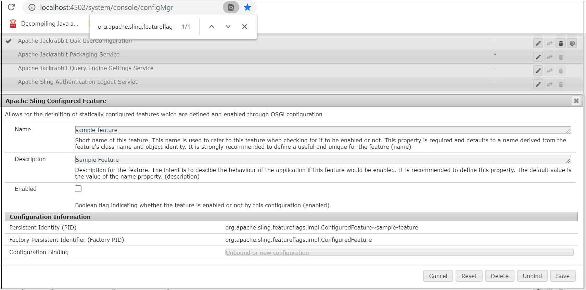This screenshot has height=290, width=586.
Task: Close the Apache Sling Configured Feature dialog
Action: pyautogui.click(x=576, y=101)
